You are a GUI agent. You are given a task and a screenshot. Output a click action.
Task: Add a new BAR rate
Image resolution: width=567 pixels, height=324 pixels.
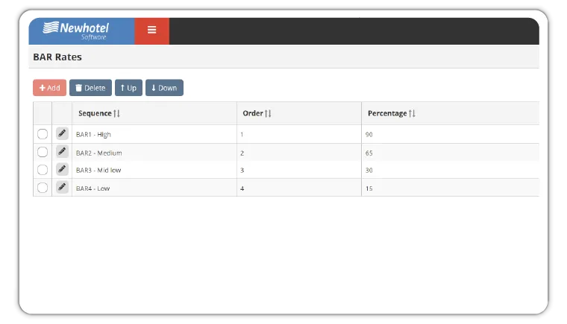49,88
